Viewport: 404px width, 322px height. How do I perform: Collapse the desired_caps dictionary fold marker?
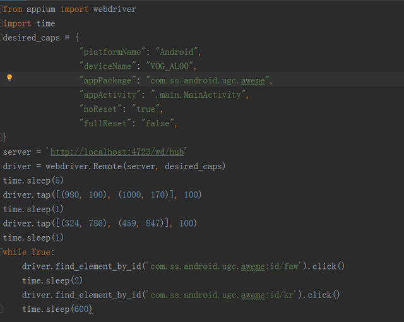(1, 38)
